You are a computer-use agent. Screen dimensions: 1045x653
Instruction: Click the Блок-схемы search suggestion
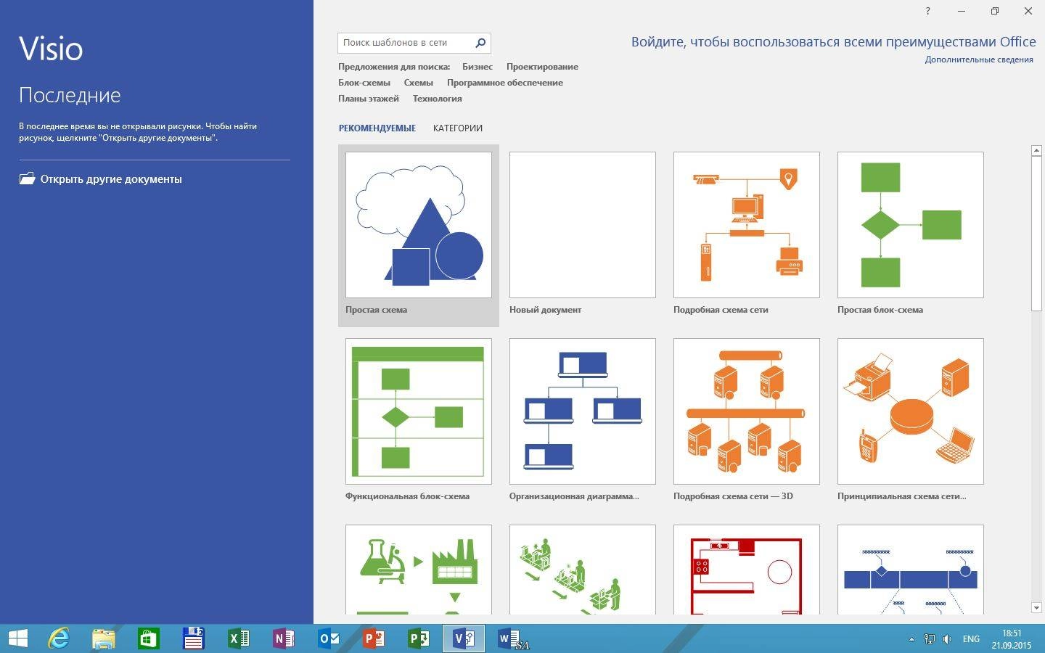pos(364,83)
